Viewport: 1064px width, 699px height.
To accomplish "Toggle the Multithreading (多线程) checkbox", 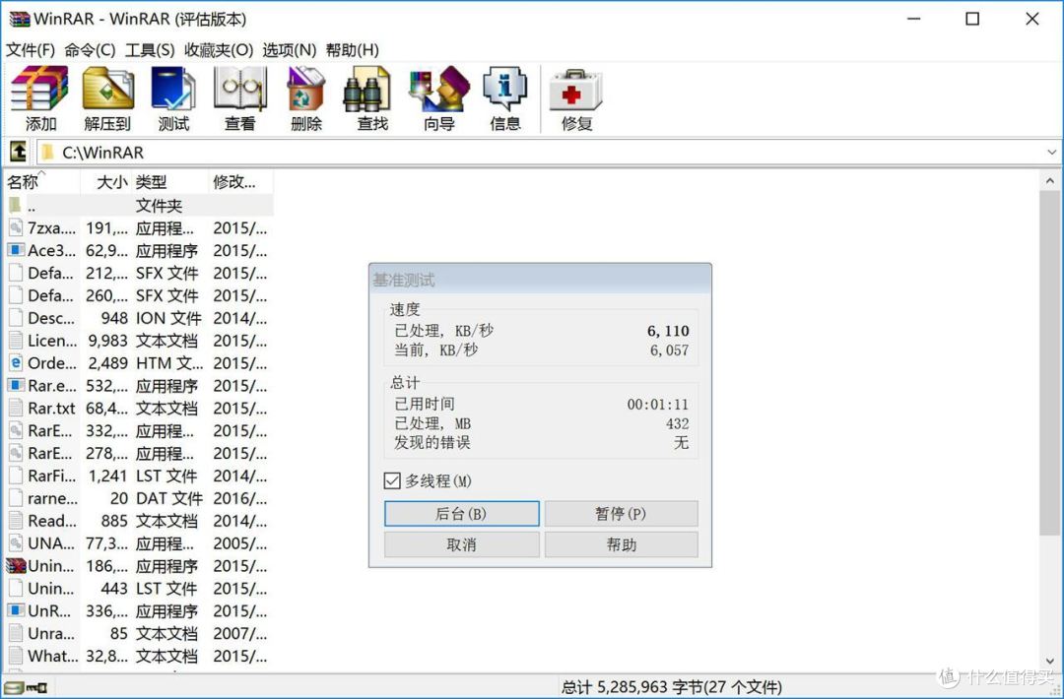I will pyautogui.click(x=391, y=480).
